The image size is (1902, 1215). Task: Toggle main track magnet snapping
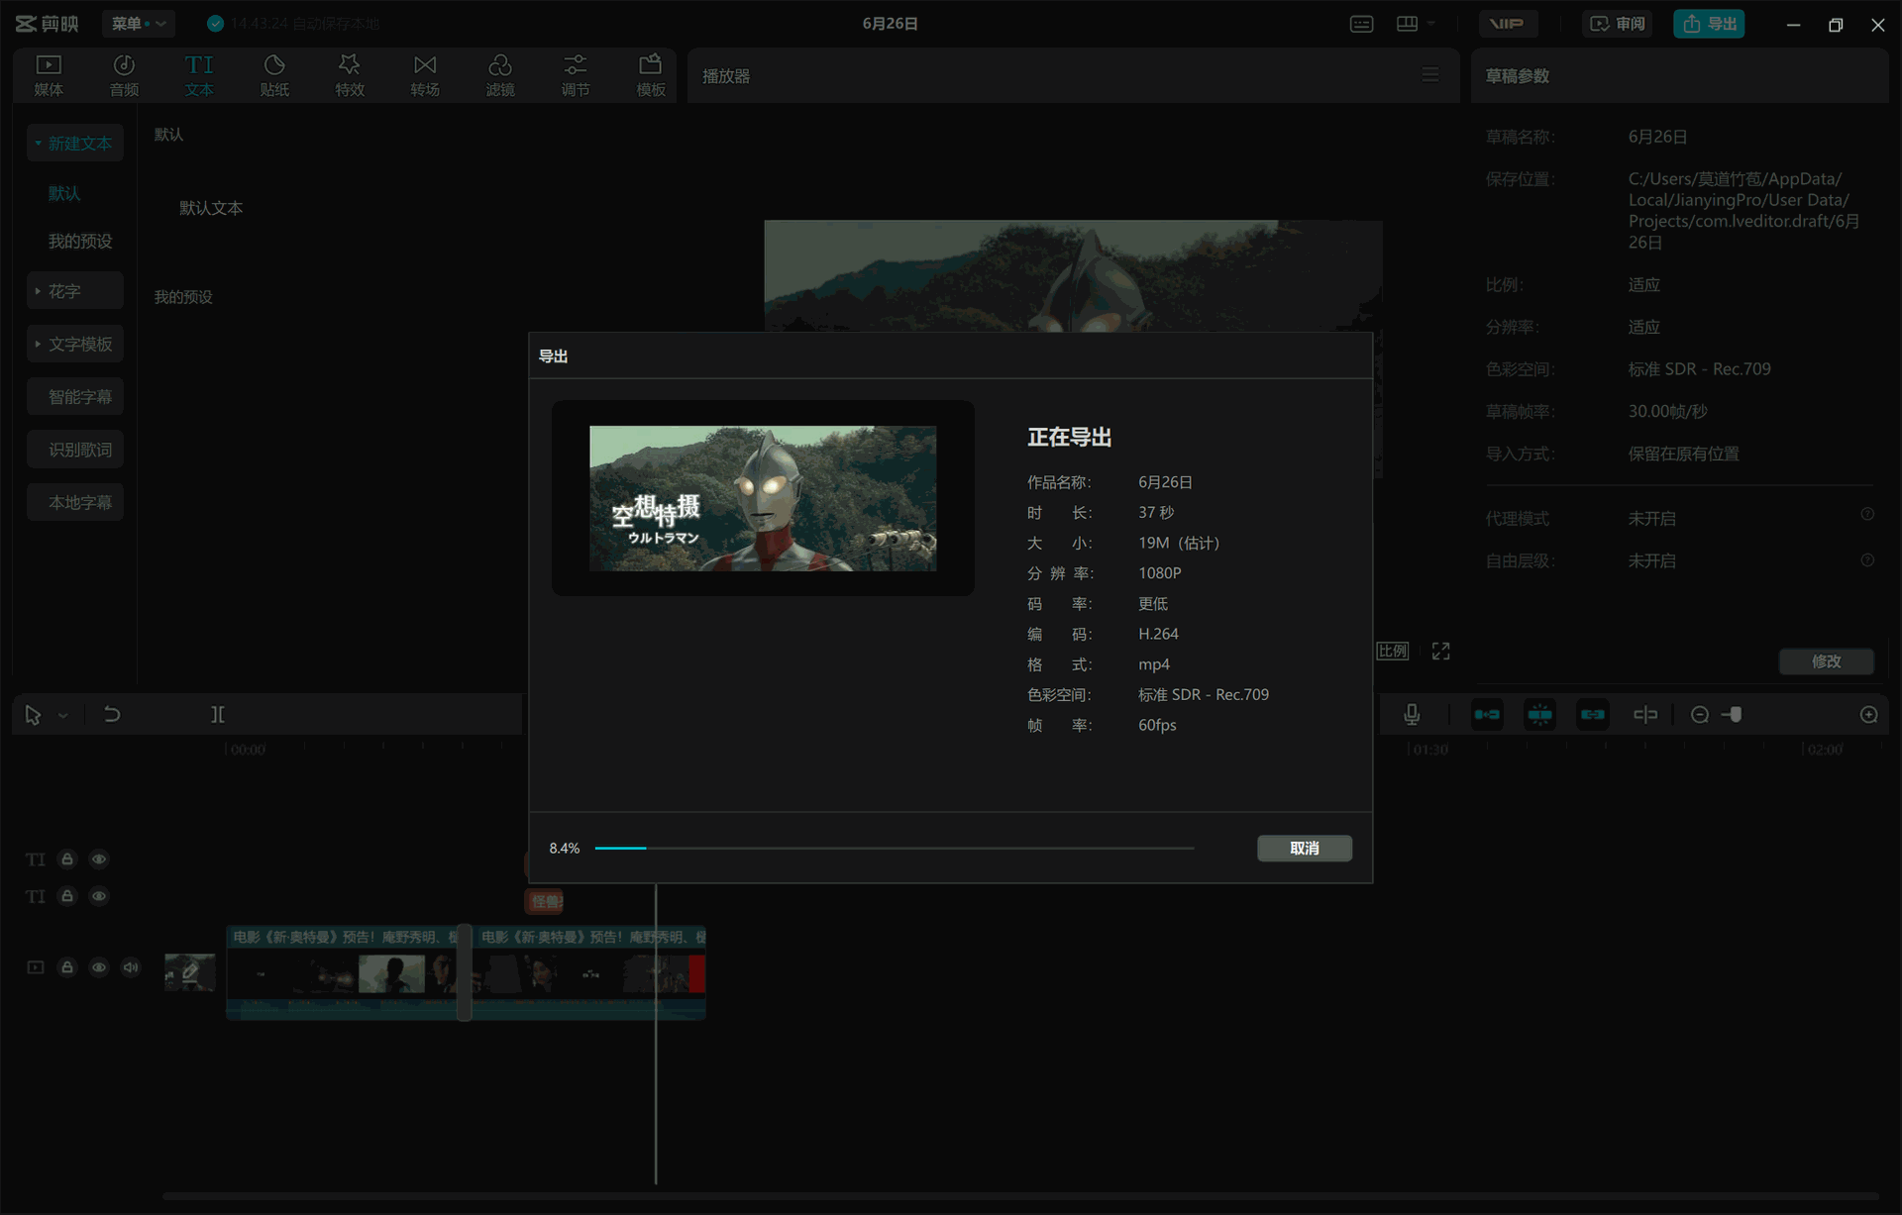pos(1487,715)
